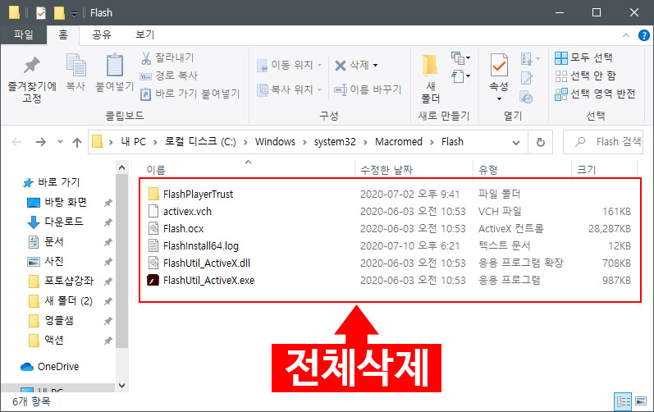Click Macromed breadcrumb
654x412 pixels.
399,142
